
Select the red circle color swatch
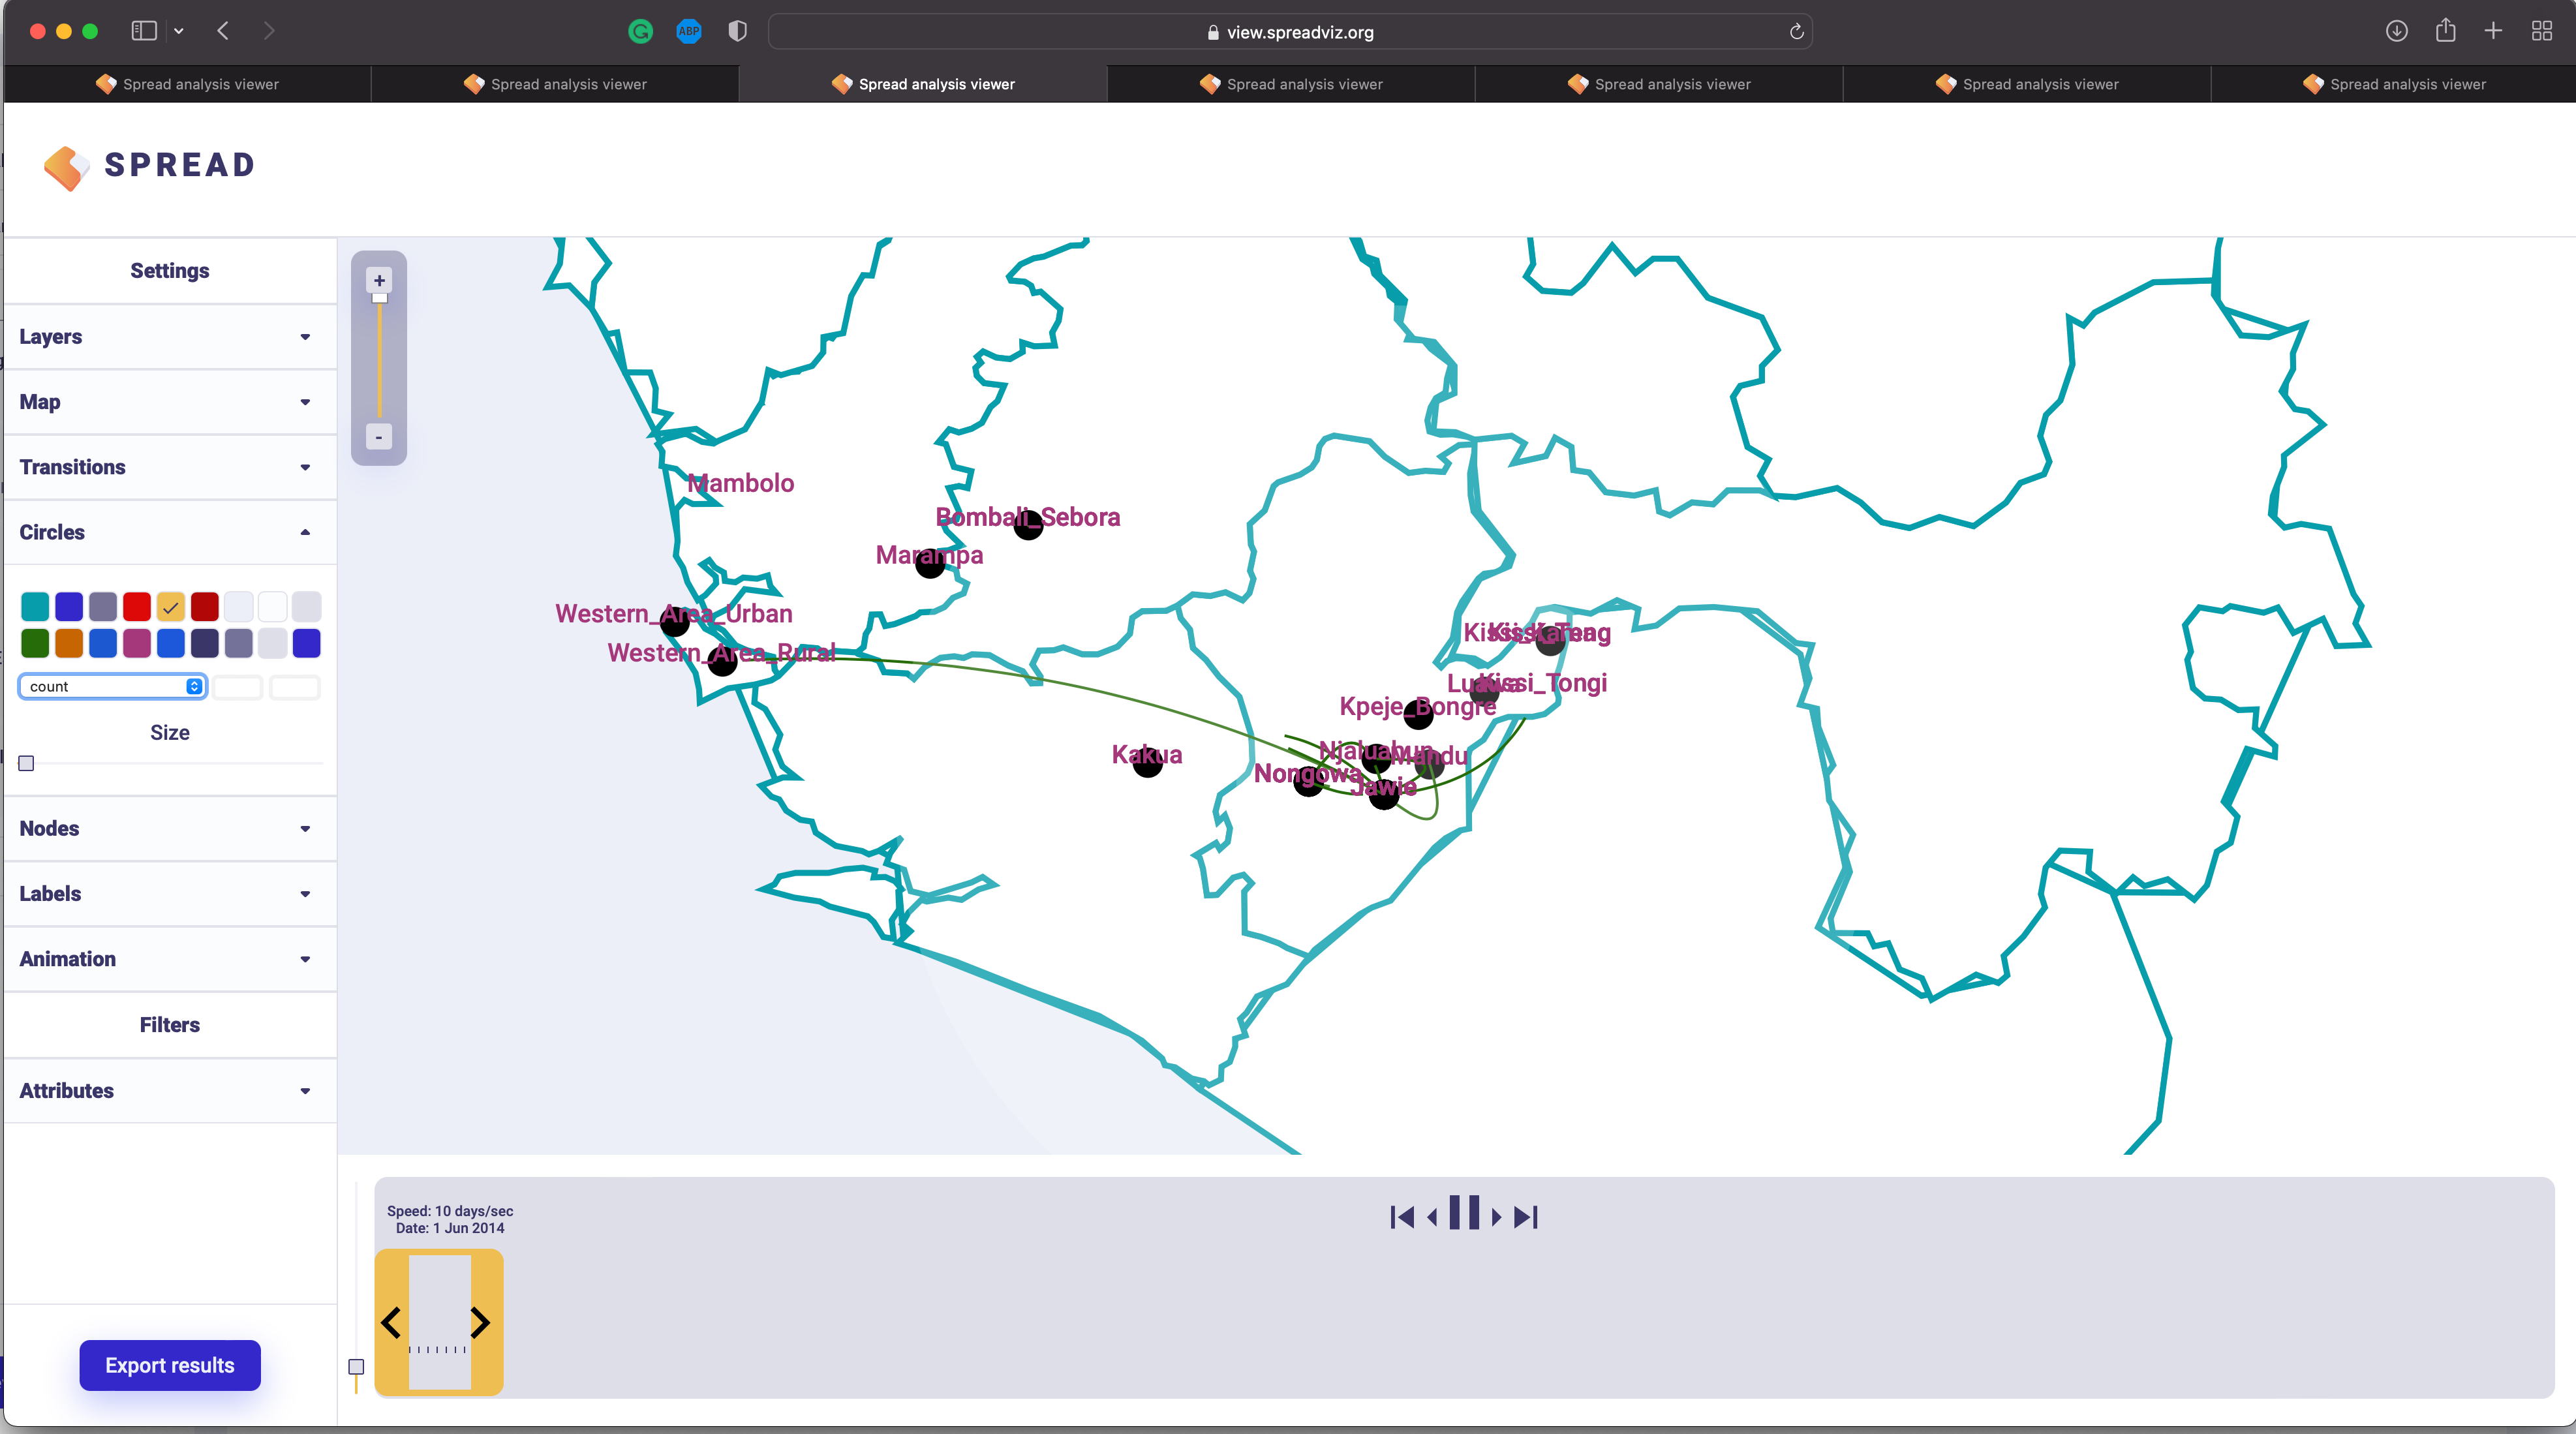coord(137,606)
